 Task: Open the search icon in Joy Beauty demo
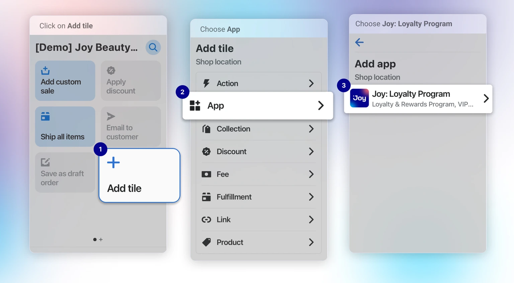(x=153, y=47)
